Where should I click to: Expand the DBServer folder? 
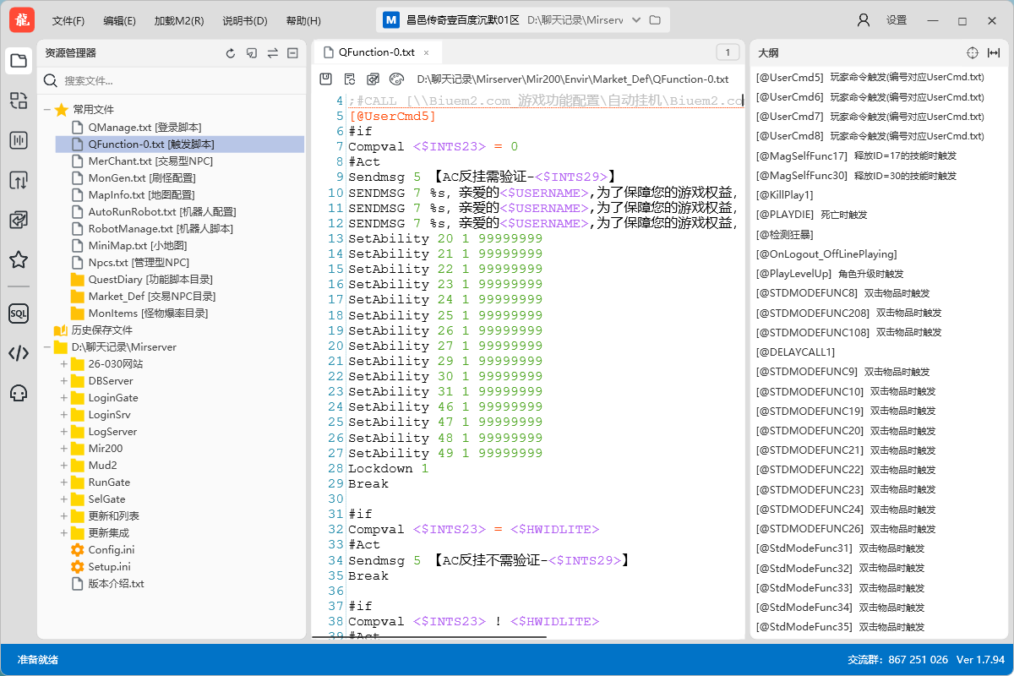(65, 380)
